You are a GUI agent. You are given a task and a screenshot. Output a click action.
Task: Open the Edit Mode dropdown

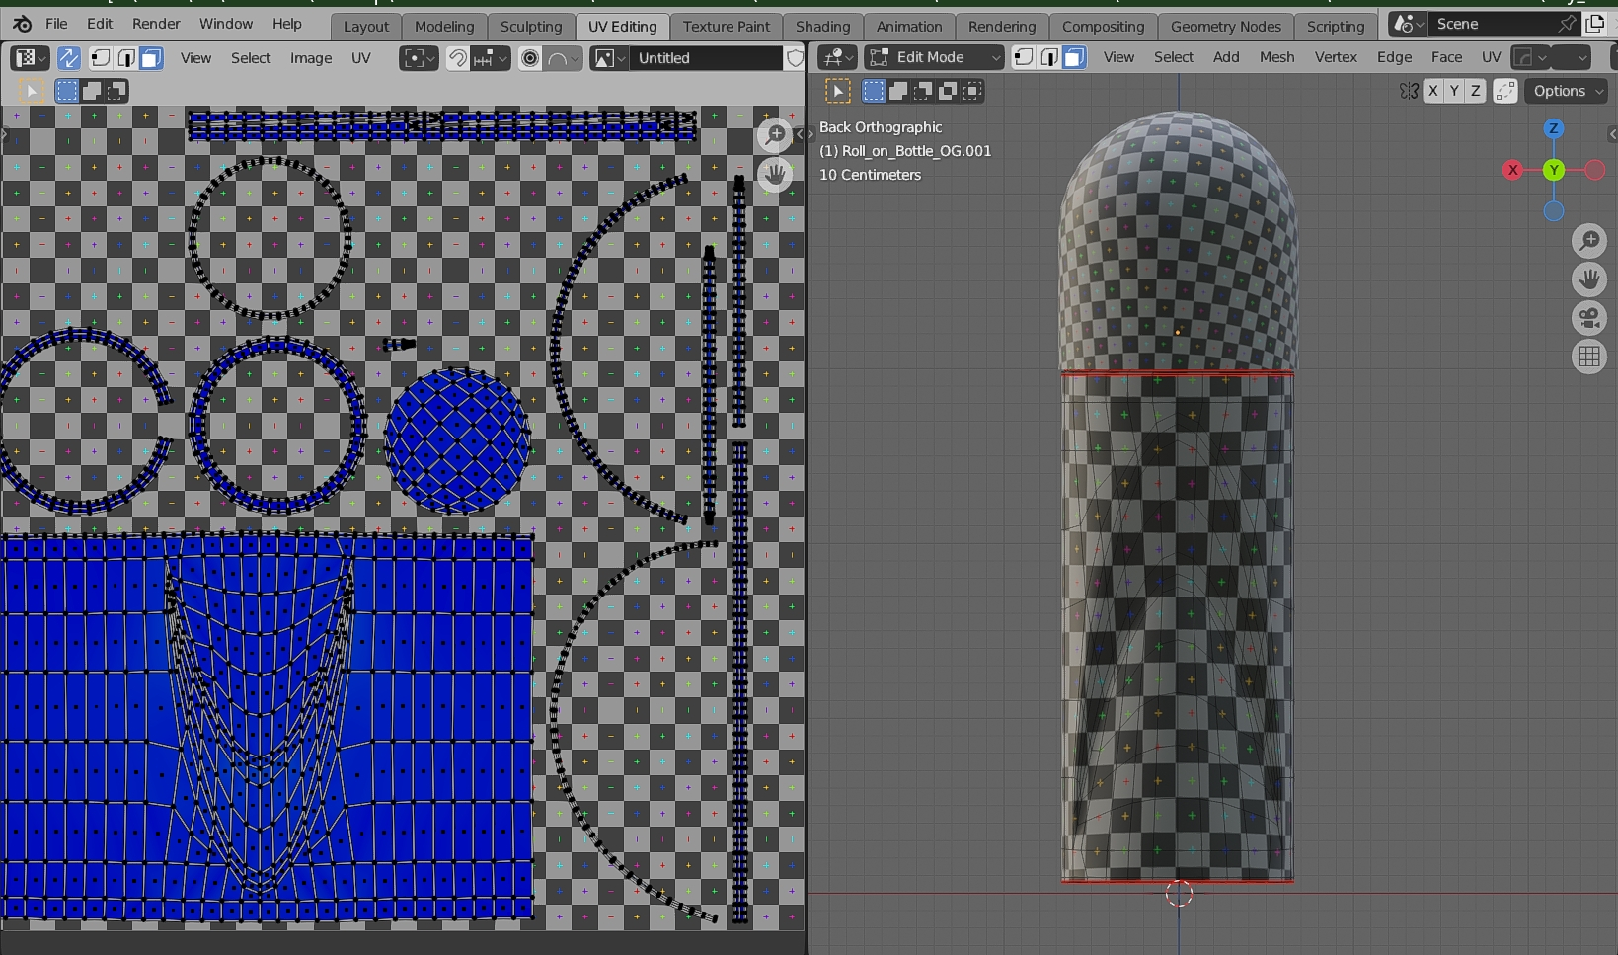[934, 57]
